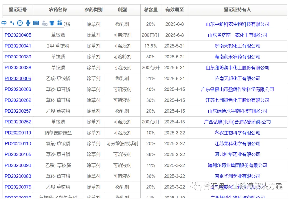The height and width of the screenshot is (199, 292).
Task: Open registration PD20200105 link
Action: pos(18,154)
